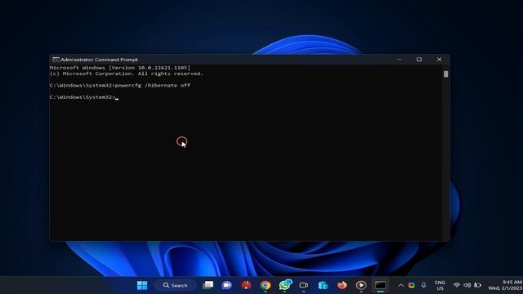
Task: Click the Command Prompt scrollbar thumb
Action: [x=446, y=74]
